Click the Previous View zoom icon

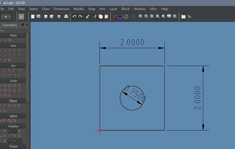(x=163, y=16)
